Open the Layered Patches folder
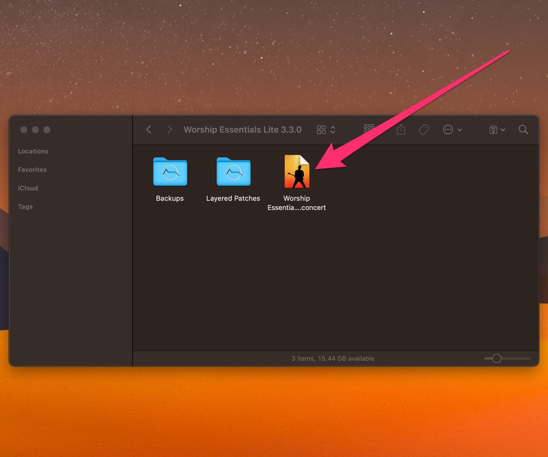This screenshot has height=457, width=548. 233,172
